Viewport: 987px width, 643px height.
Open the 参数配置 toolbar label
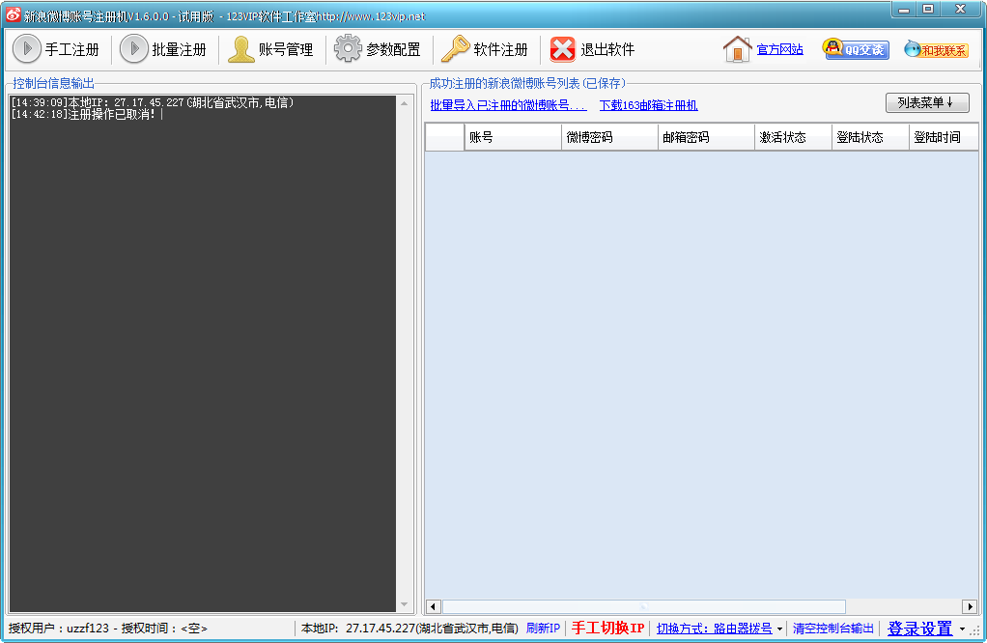393,49
